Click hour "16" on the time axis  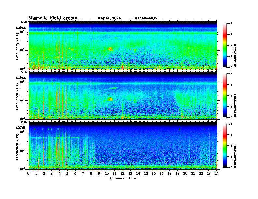[x=154, y=174]
